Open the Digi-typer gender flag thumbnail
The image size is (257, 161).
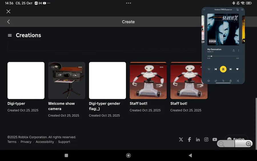(x=108, y=80)
